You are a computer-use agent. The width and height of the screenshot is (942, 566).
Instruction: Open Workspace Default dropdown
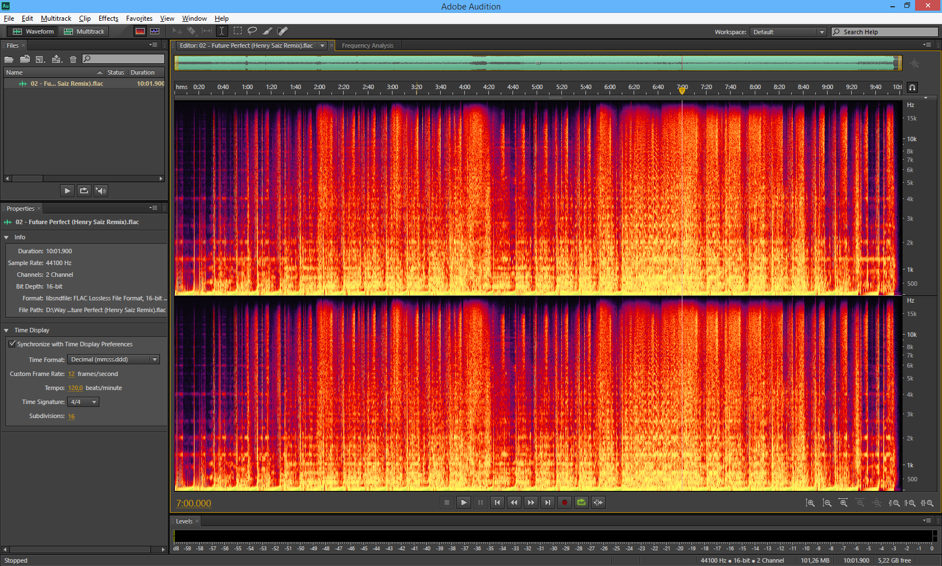[788, 32]
